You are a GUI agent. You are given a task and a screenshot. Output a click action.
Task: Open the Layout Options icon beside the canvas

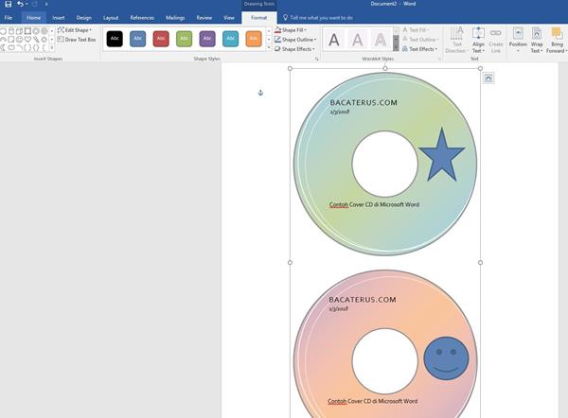pos(488,78)
